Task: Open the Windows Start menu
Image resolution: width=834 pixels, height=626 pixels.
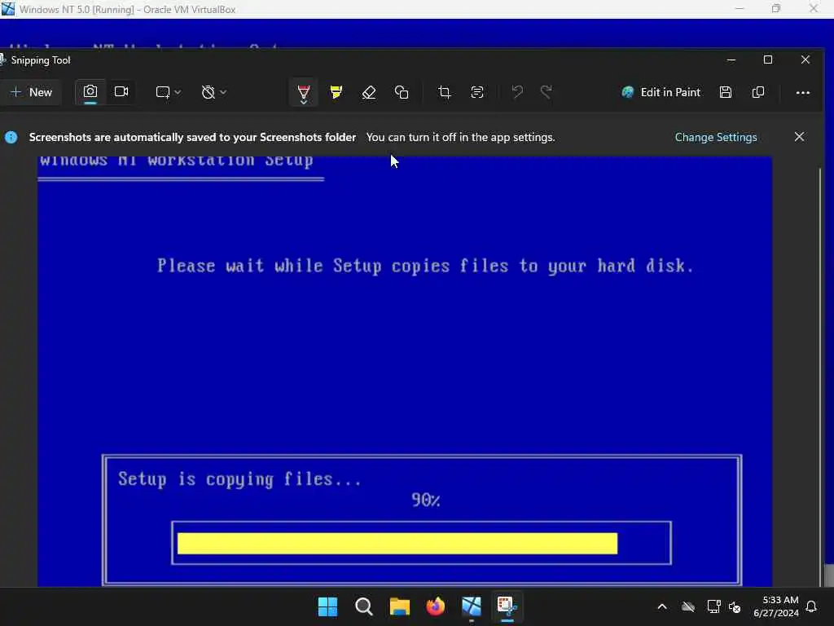Action: [x=327, y=606]
